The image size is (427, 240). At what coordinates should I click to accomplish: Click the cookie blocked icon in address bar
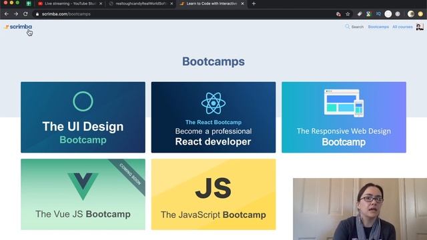338,14
